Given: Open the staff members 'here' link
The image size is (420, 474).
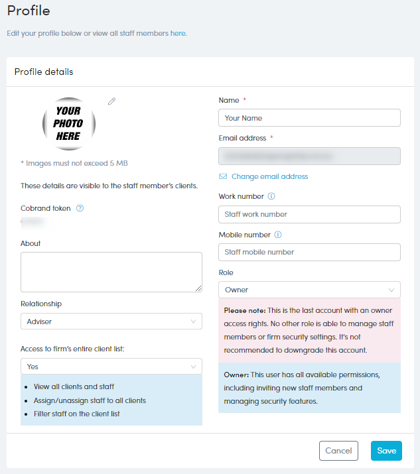Looking at the screenshot, I should tap(178, 33).
